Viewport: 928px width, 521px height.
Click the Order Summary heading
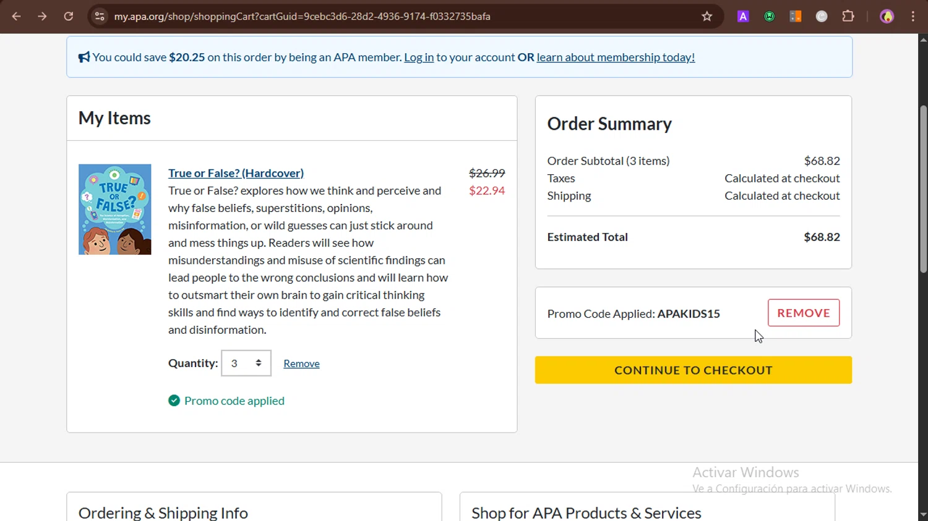coord(609,124)
